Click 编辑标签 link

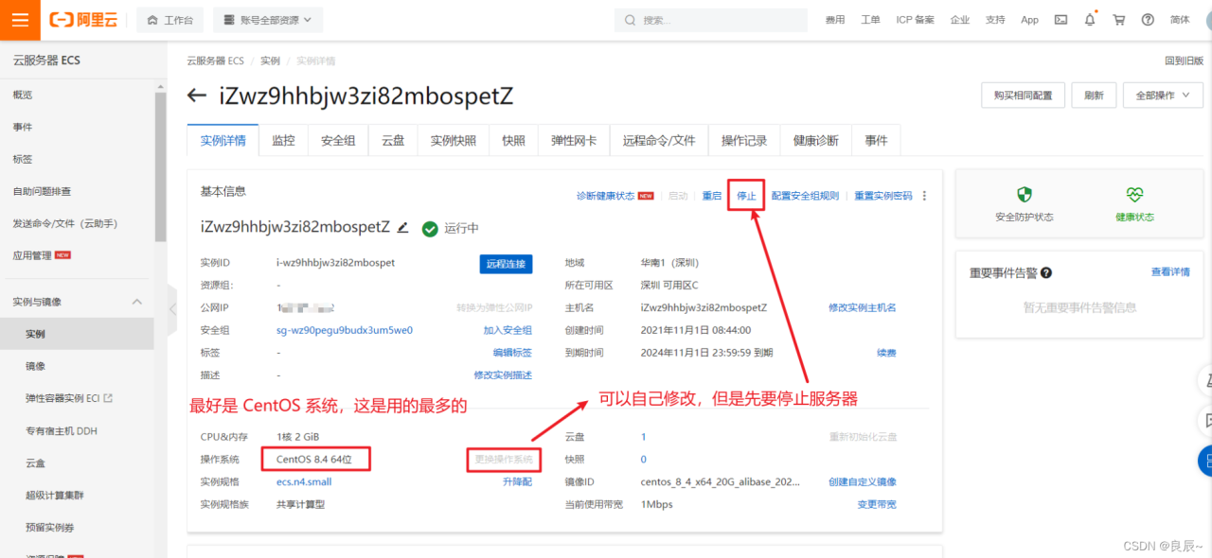pos(512,353)
